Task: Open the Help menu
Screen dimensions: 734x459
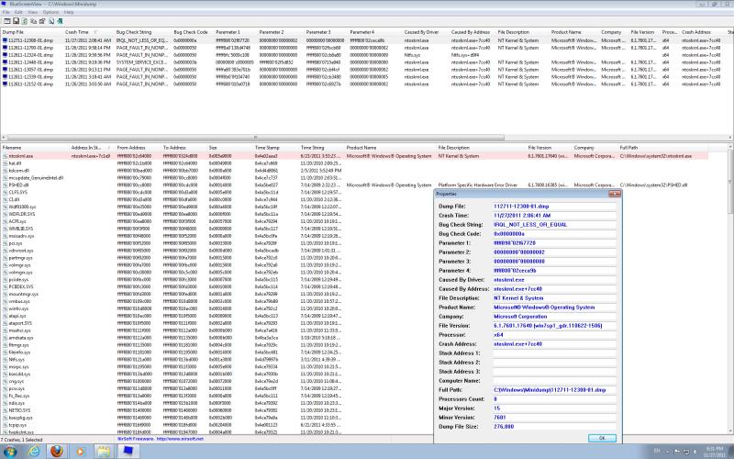Action: point(68,12)
